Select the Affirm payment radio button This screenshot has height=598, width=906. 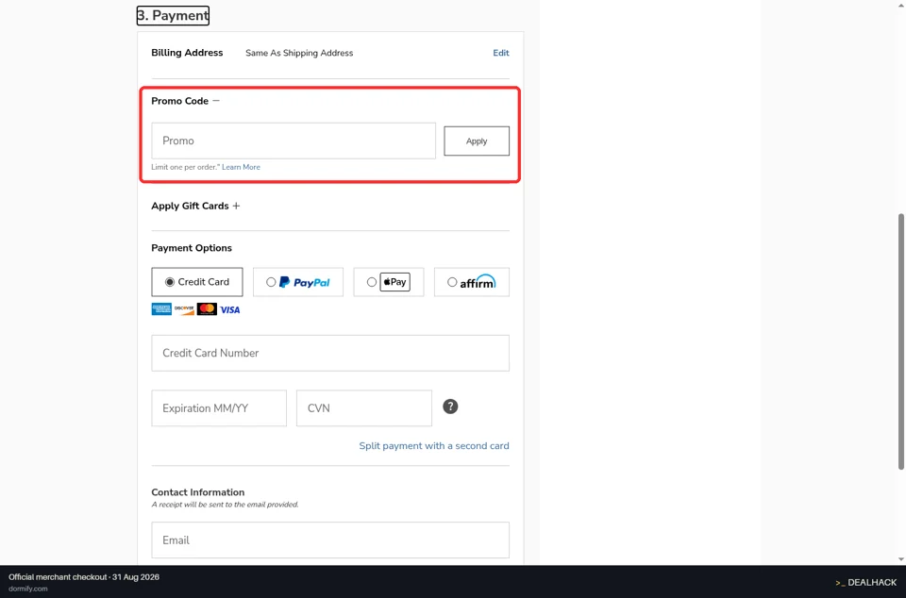click(452, 282)
